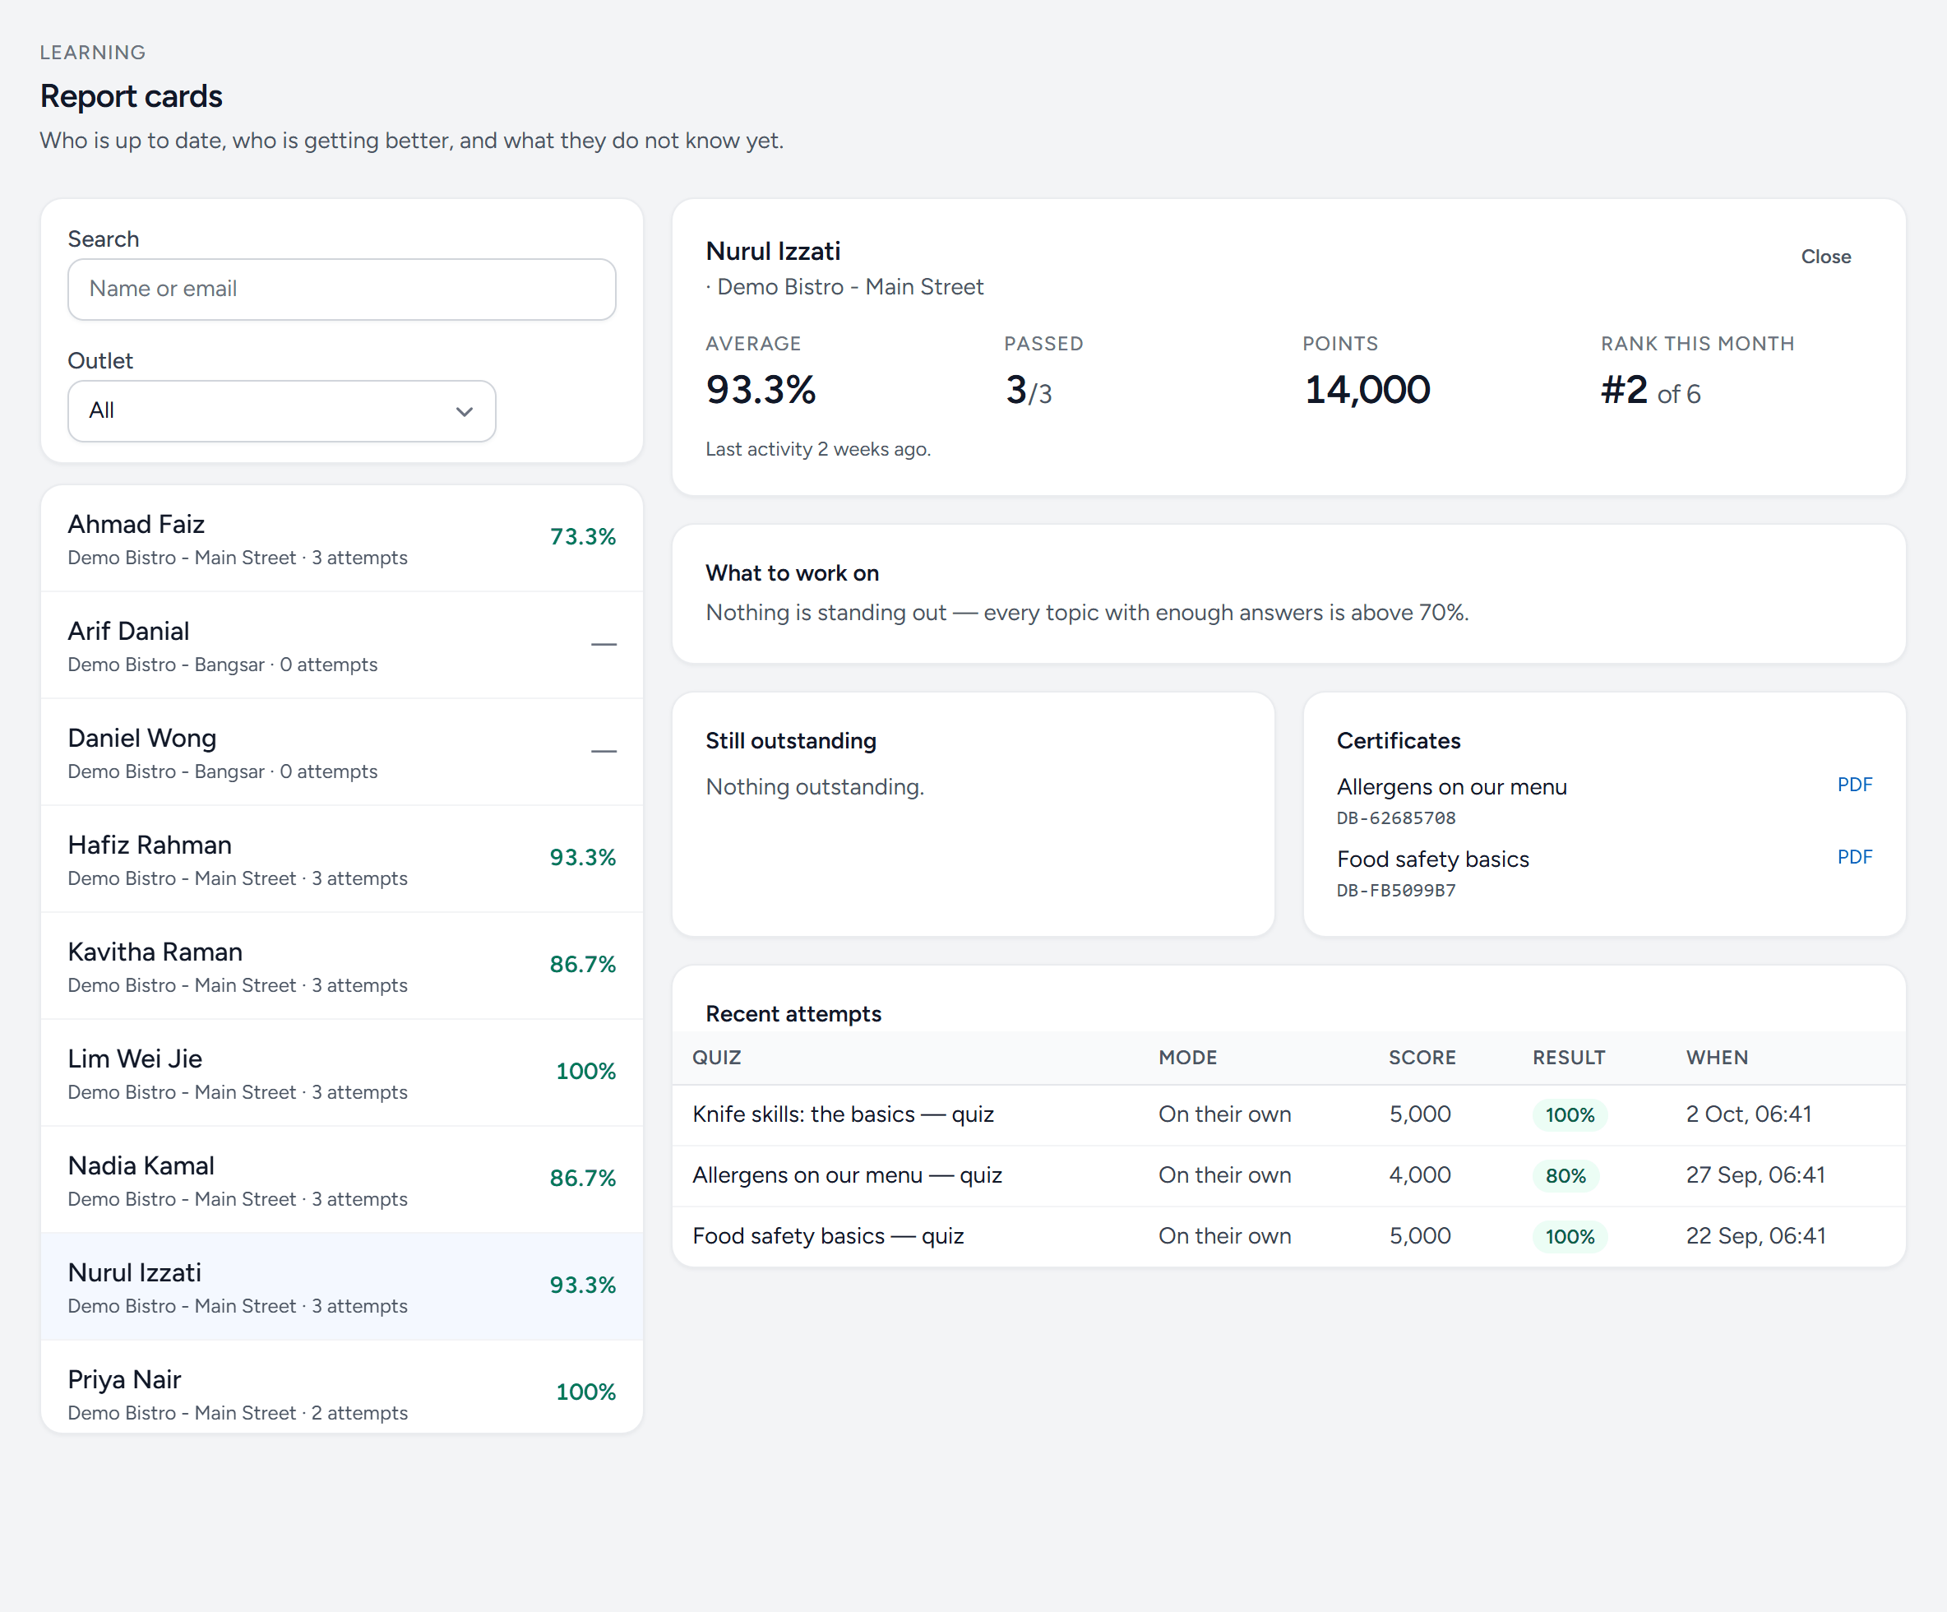Click the #2 of 6 rank value
Viewport: 1947px width, 1612px height.
[1650, 391]
